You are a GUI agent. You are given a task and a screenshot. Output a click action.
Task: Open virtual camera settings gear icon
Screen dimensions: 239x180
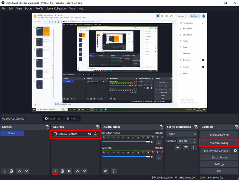tap(235, 150)
